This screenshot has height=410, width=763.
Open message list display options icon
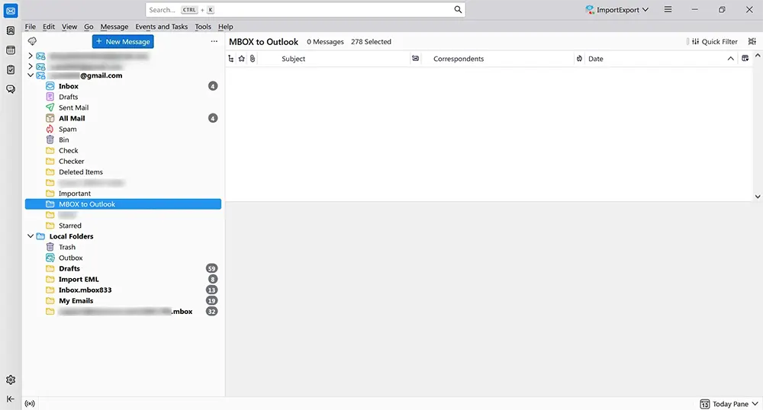[x=752, y=41]
